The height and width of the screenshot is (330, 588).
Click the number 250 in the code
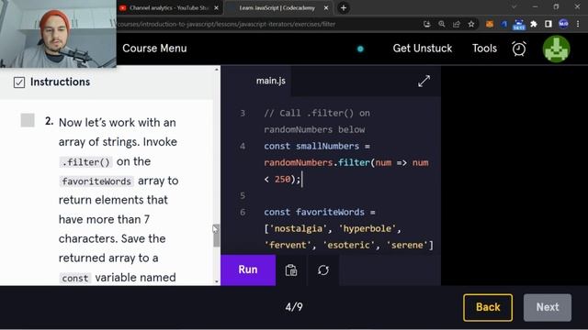282,180
